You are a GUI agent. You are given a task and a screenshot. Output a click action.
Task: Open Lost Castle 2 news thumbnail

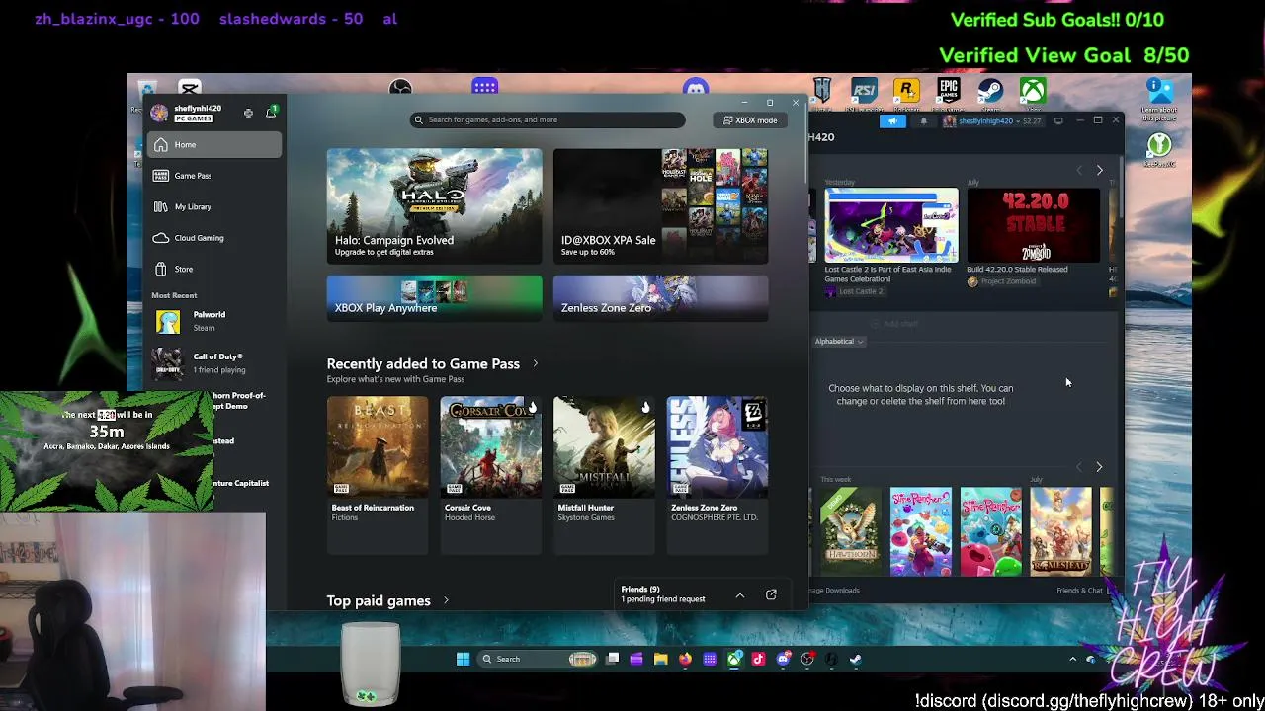891,225
